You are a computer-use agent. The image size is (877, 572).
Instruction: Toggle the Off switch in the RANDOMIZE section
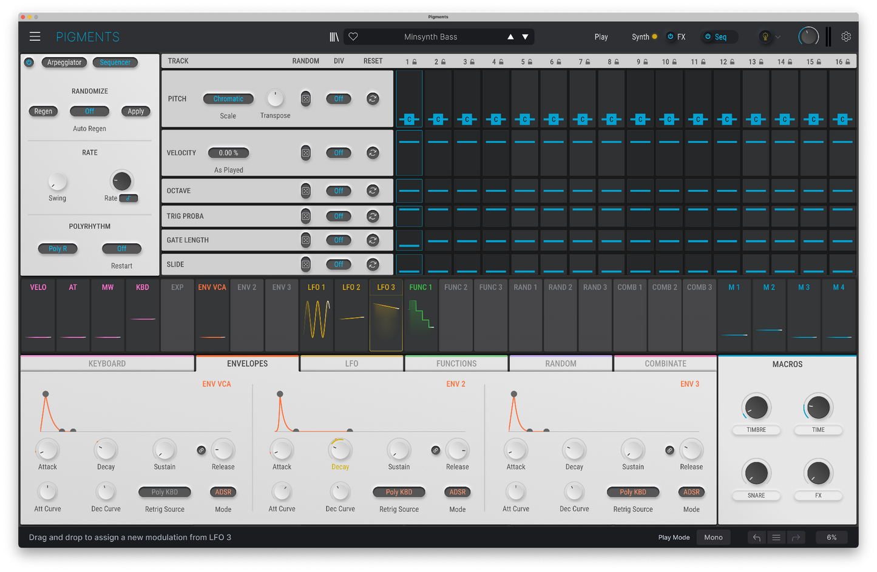[89, 111]
